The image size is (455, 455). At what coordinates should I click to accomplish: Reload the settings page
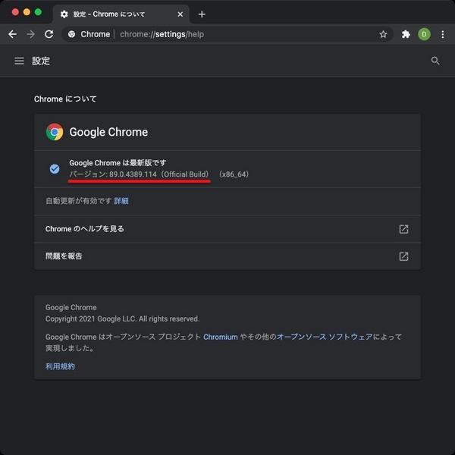[x=49, y=34]
